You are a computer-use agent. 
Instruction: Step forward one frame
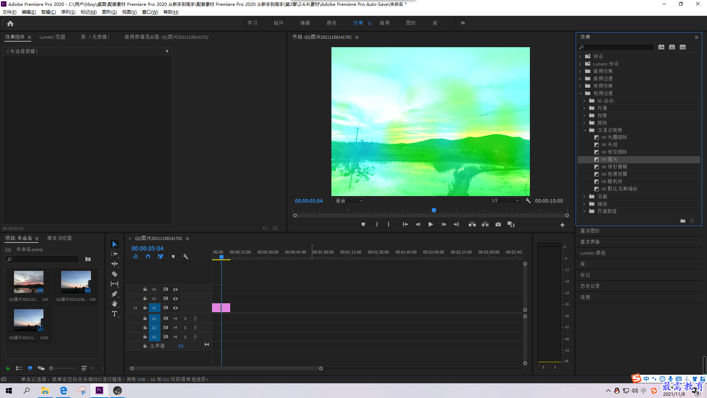point(444,224)
